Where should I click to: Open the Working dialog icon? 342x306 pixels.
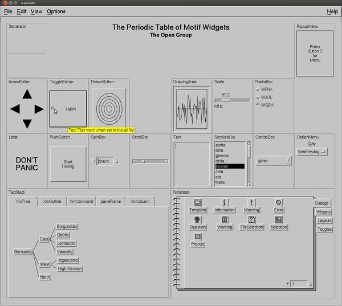click(225, 223)
